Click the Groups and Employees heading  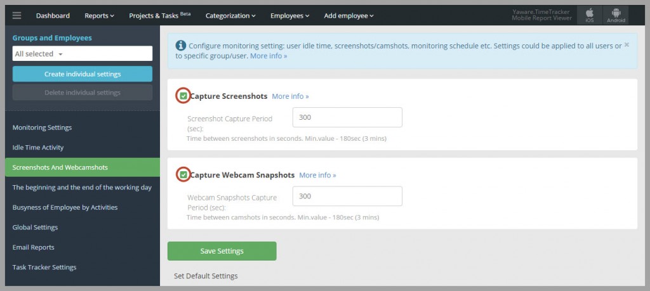[x=52, y=37]
